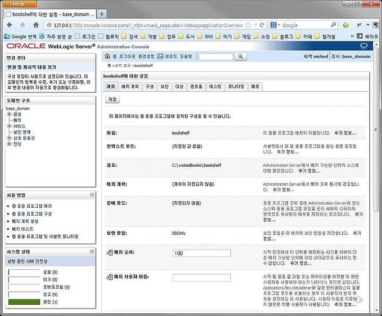The height and width of the screenshot is (316, 382).
Task: Expand the 서비스 tree node
Action: [x=9, y=126]
